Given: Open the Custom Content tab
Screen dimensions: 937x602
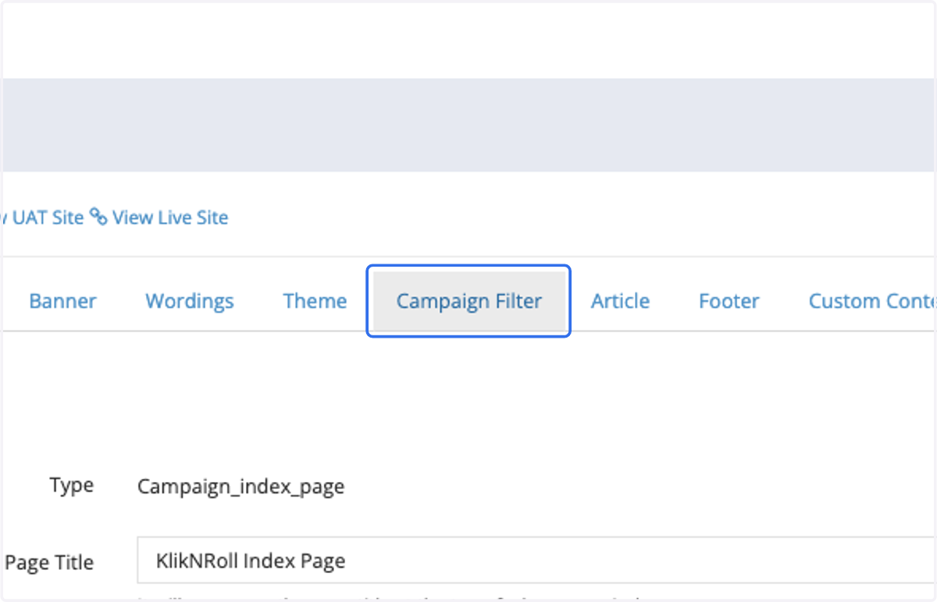Looking at the screenshot, I should (x=871, y=301).
